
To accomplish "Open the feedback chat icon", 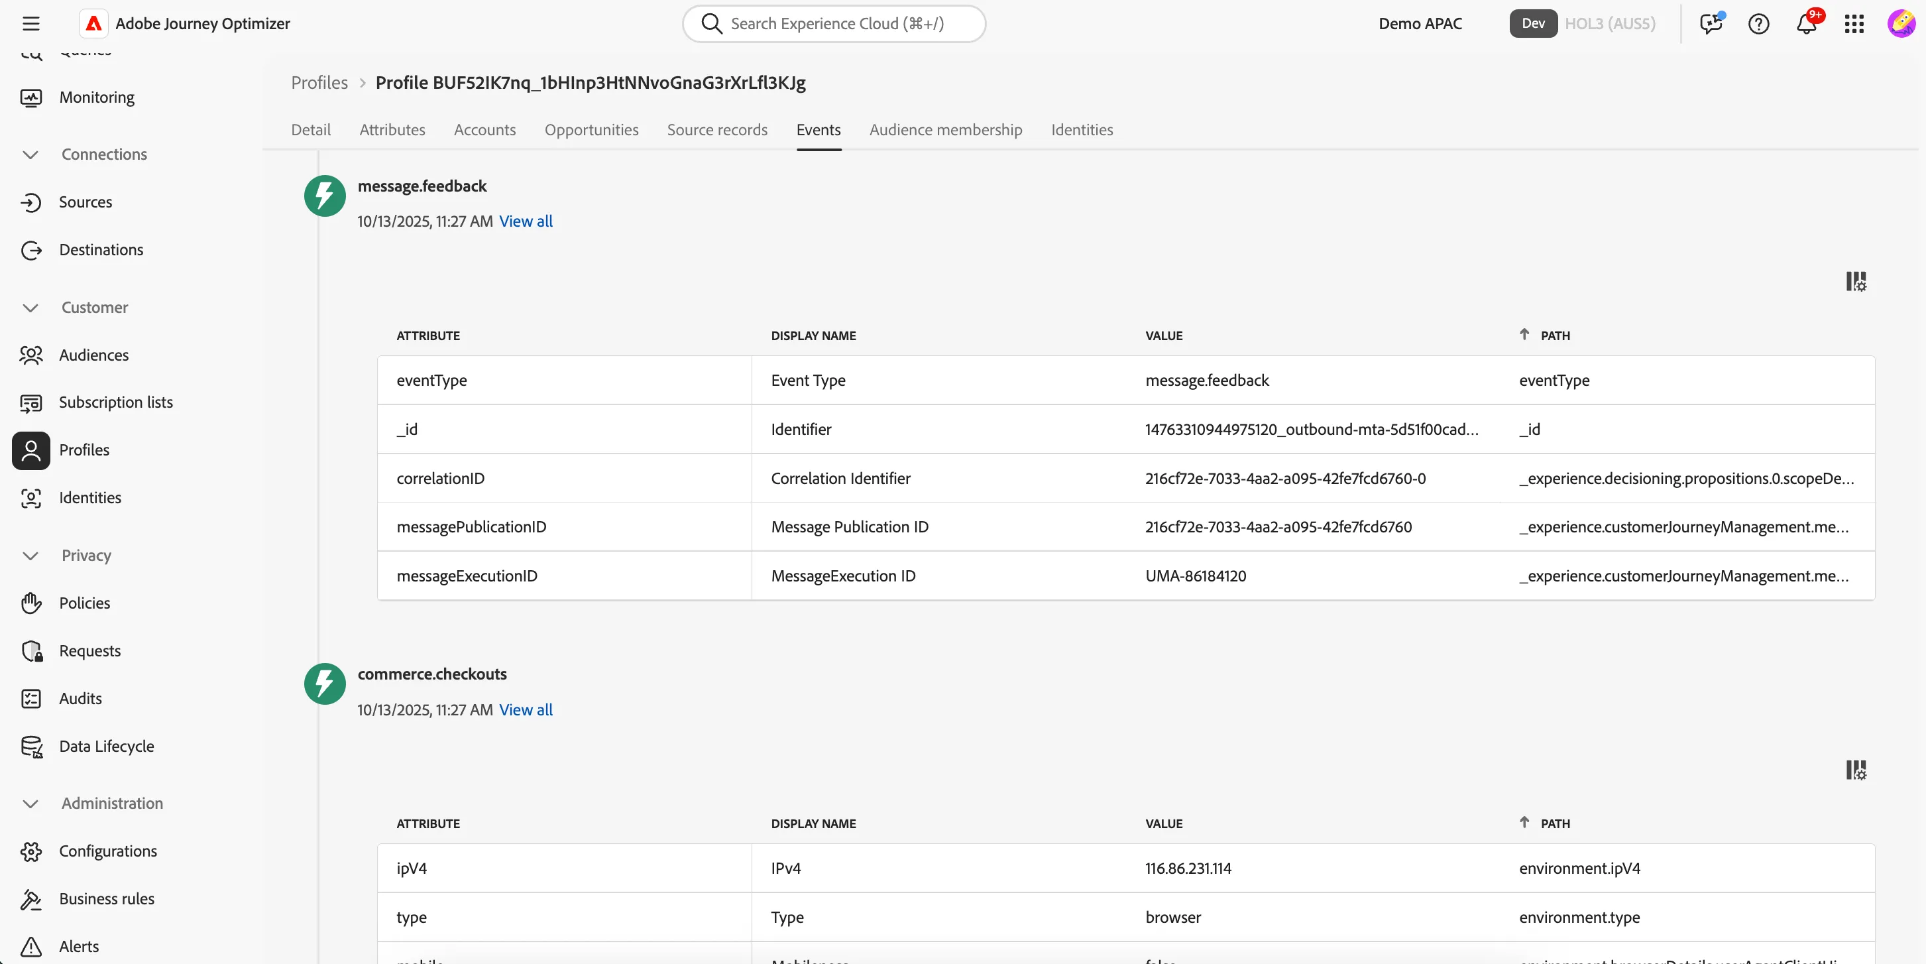I will (x=1711, y=24).
